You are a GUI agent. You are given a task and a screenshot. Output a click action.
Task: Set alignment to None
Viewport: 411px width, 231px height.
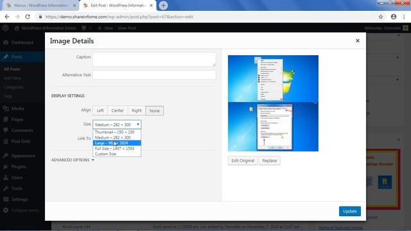155,110
